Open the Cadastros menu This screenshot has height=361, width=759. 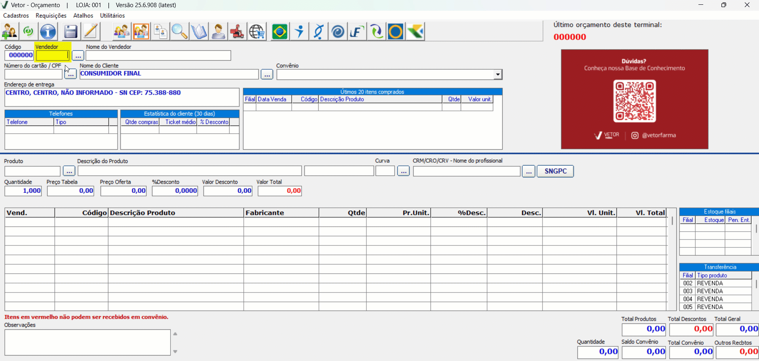[16, 15]
